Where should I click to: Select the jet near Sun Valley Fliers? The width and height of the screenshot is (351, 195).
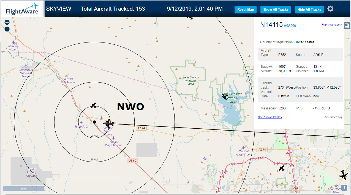(344, 175)
